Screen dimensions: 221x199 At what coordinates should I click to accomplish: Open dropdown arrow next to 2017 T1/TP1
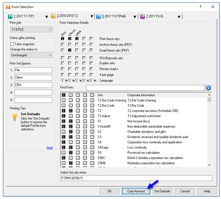(x=46, y=17)
